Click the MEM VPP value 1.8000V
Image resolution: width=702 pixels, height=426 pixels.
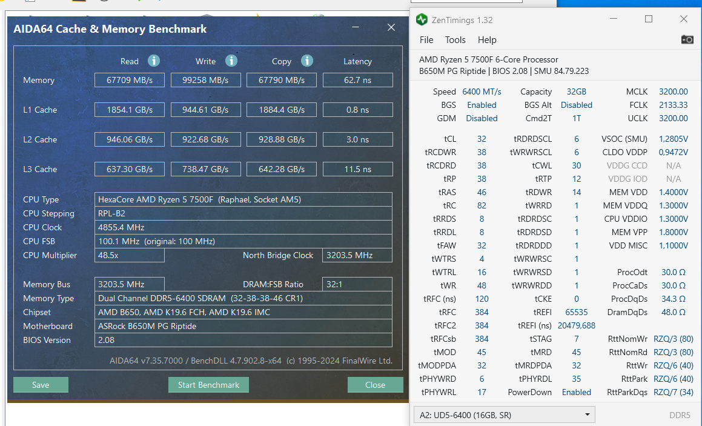tap(674, 232)
